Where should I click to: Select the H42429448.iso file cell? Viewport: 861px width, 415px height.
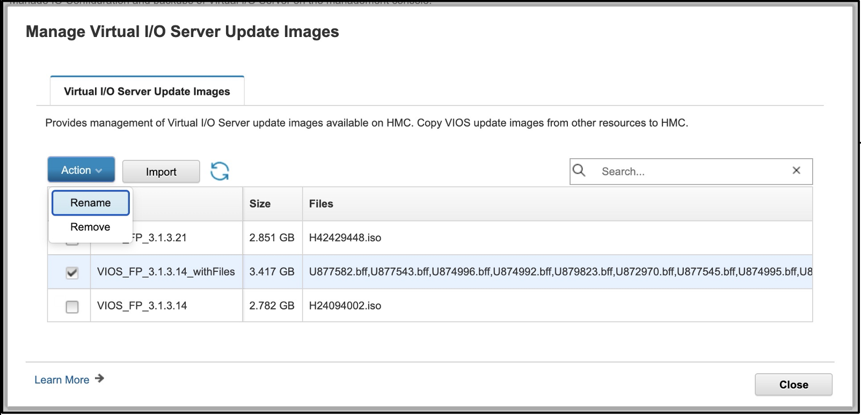click(x=345, y=238)
